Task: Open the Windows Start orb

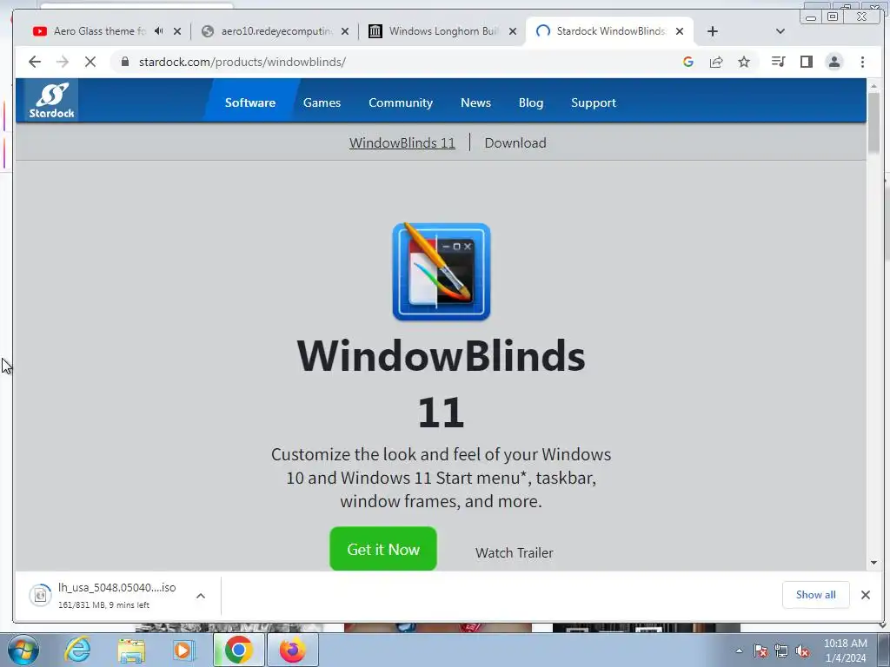Action: pos(23,650)
